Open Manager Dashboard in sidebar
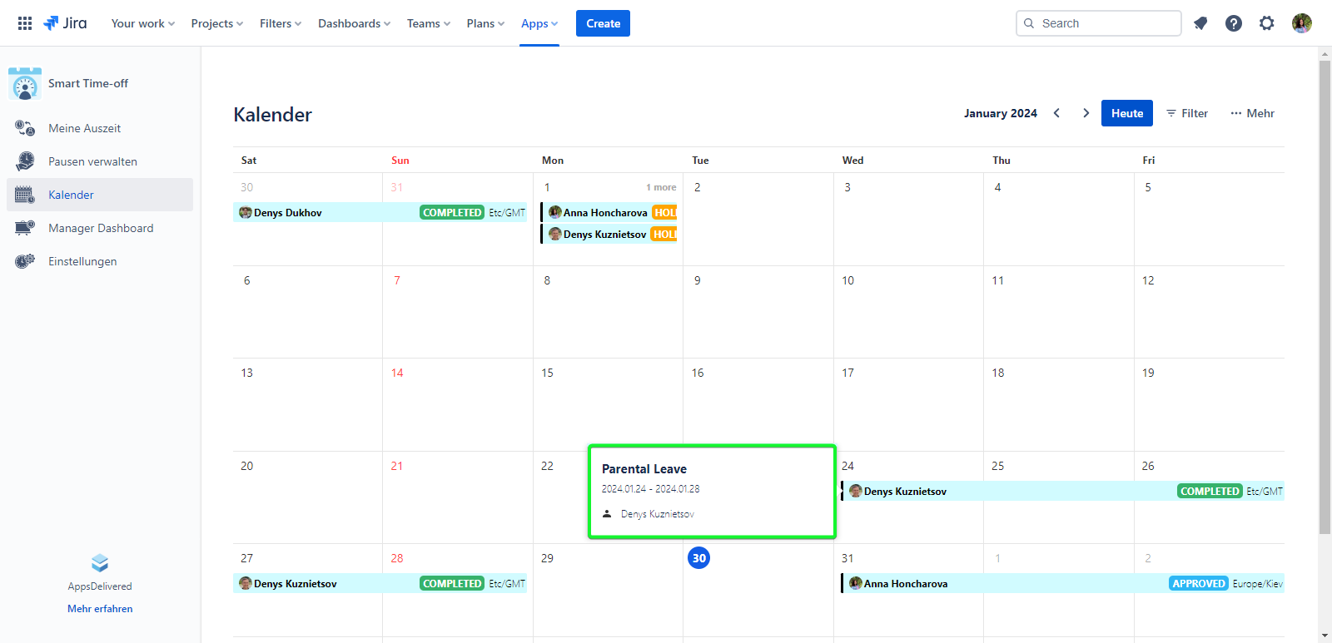Viewport: 1332px width, 643px height. tap(100, 228)
